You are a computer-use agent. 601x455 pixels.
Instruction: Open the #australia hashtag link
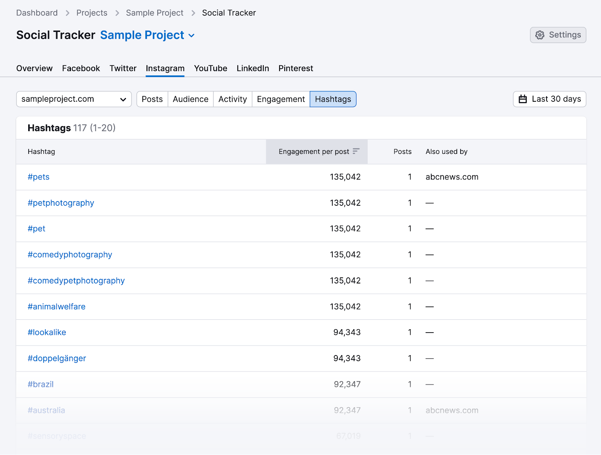click(x=46, y=410)
